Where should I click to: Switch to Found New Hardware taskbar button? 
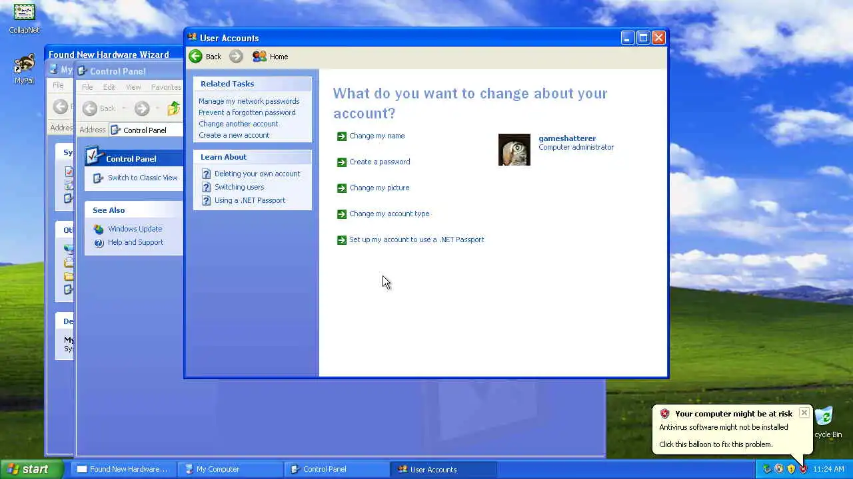[123, 469]
